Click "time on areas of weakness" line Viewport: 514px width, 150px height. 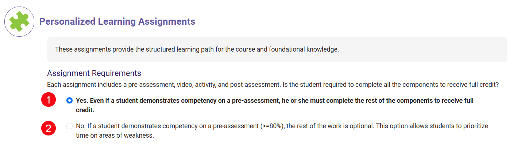pos(115,135)
